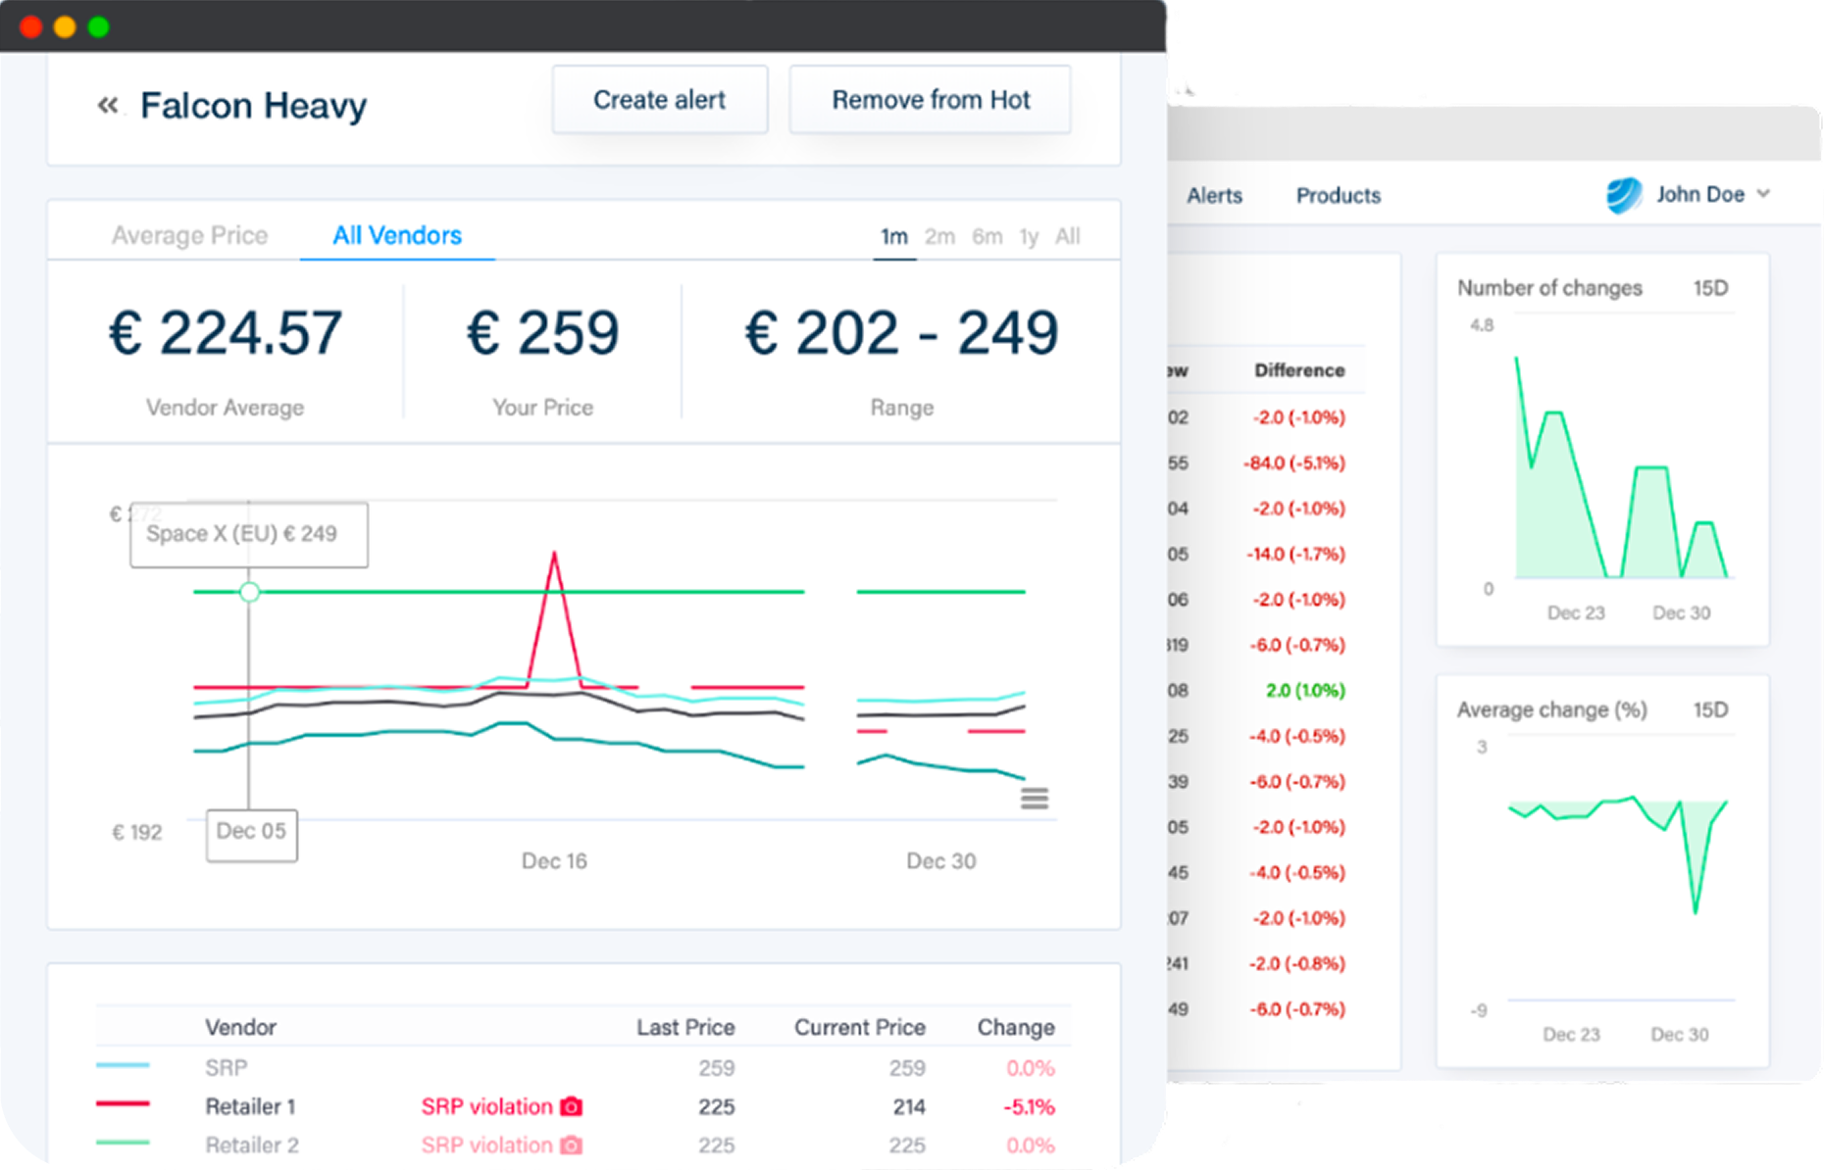The image size is (1824, 1170).
Task: Open the chart hamburger options menu
Action: coord(1035,799)
